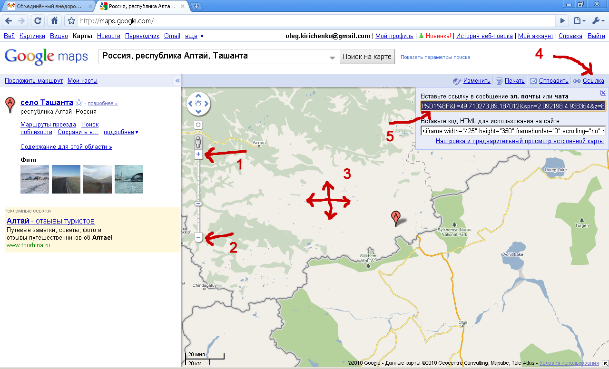Click the HTML embed code field
Screen dimensions: 609x369
[513, 131]
